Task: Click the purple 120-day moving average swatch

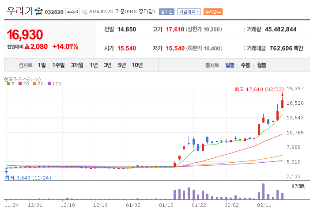Action: 49,84
